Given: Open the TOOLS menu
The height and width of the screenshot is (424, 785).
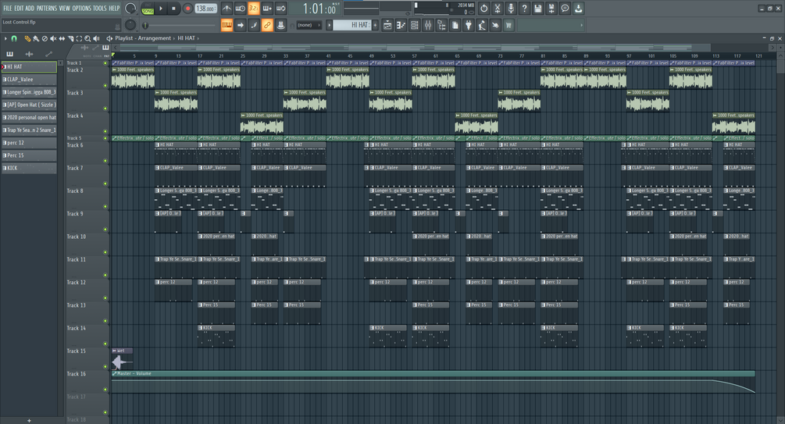Looking at the screenshot, I should click(x=100, y=8).
